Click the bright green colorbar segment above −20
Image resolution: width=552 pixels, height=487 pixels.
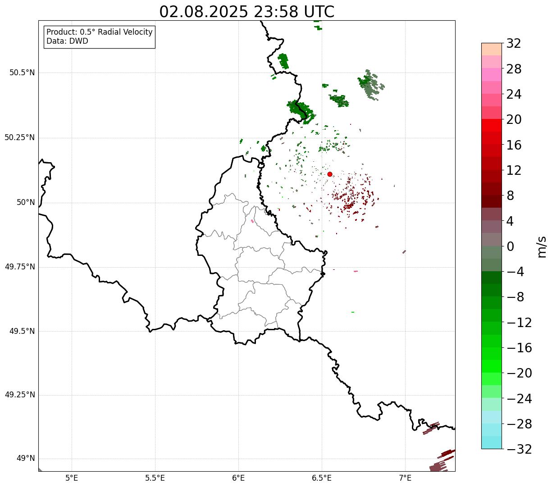coord(492,366)
